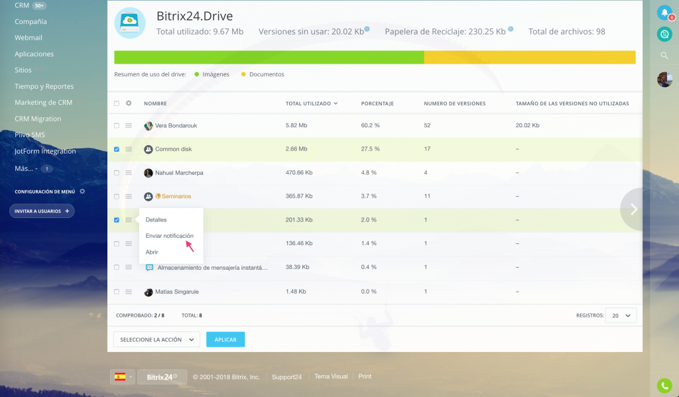Open row menu for Common disk

click(x=129, y=149)
